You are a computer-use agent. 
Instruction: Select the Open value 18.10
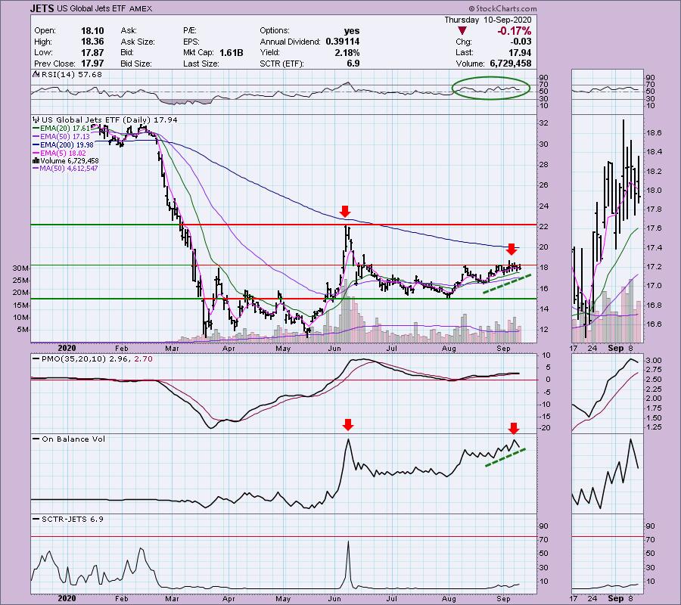92,31
